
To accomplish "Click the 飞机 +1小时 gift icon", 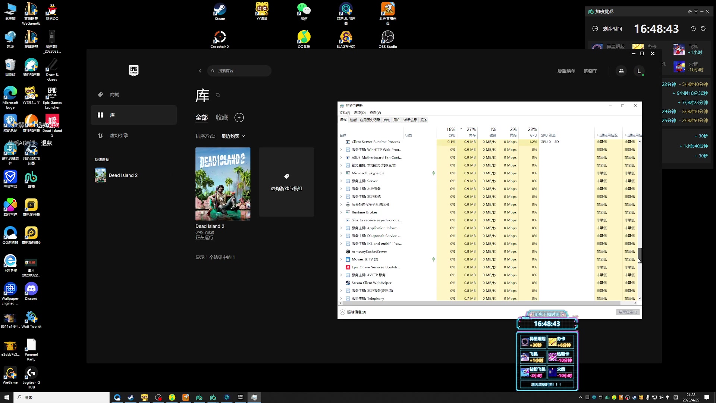I will tap(679, 49).
